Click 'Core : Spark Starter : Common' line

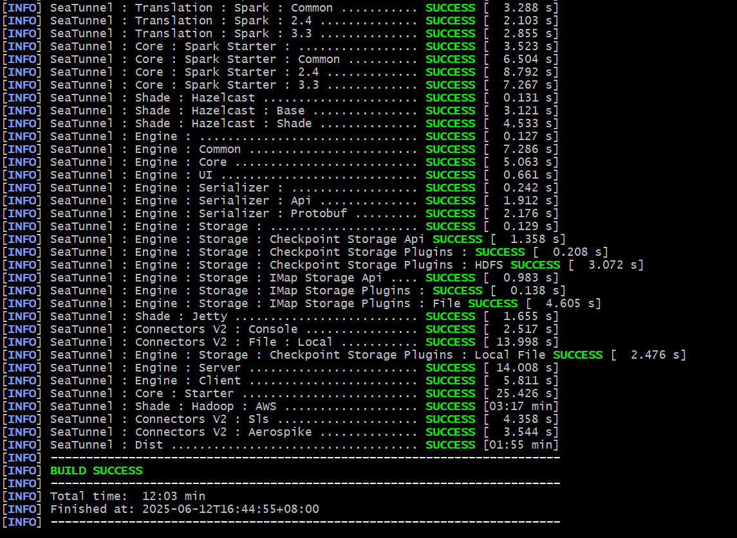point(280,59)
